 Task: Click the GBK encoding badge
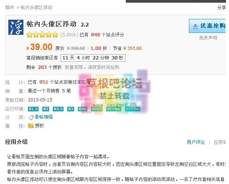(82, 109)
